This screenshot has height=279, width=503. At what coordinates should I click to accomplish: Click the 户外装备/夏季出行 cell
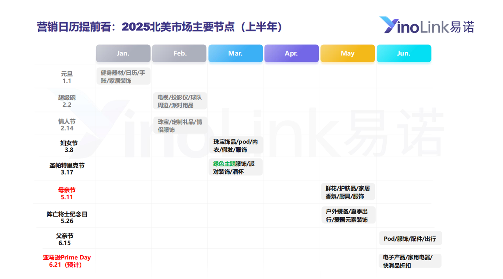coord(348,215)
